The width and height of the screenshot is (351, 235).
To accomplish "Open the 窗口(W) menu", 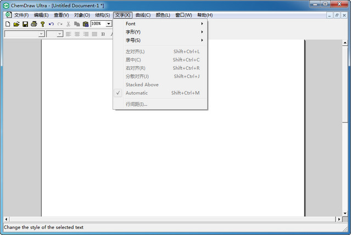I will (183, 15).
